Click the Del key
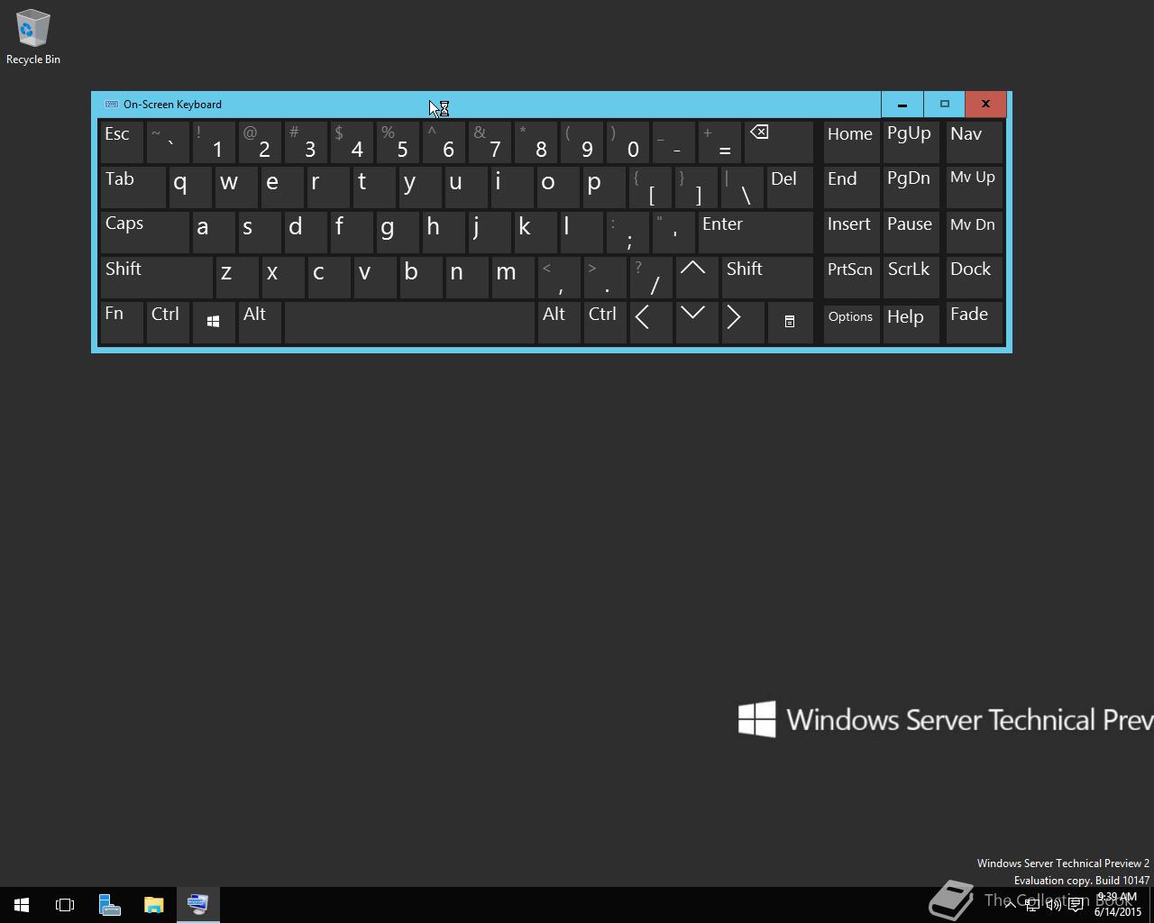Screen dimensions: 1154x923 [x=790, y=187]
